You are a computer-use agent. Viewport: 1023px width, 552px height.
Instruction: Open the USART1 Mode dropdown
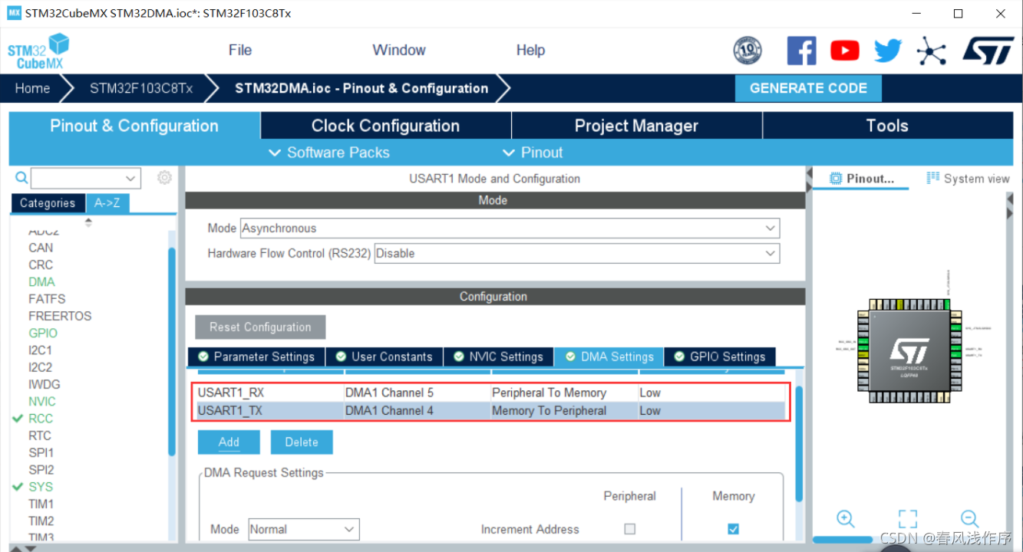tap(510, 228)
